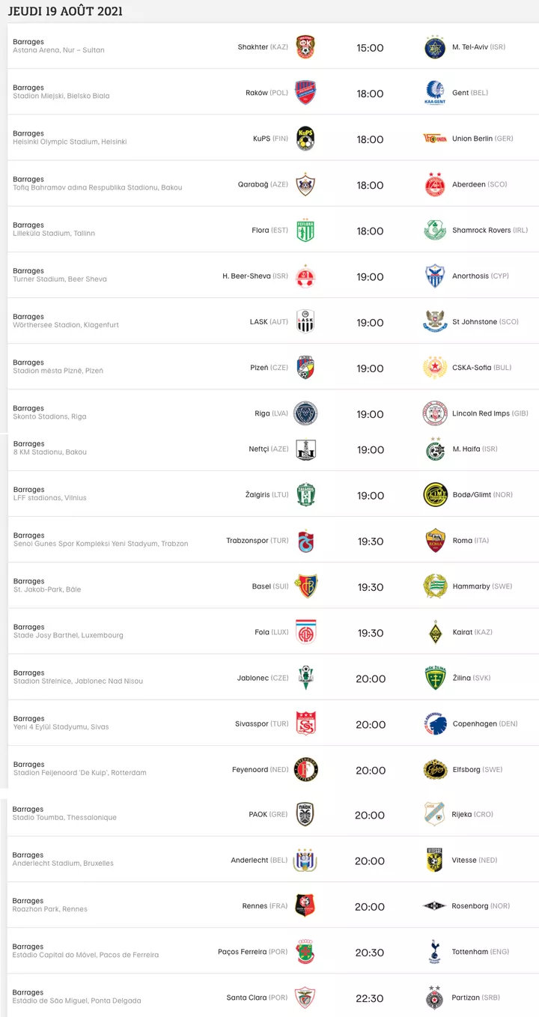Click the Anderlecht Stadium, Bruxelles venue text
Screen dimensions: 539x1017
(63, 863)
